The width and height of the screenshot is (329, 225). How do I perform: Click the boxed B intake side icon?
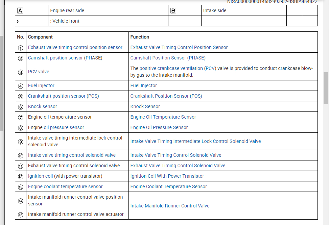pyautogui.click(x=173, y=10)
